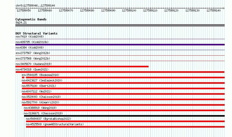Select the gray 8q24.21 cytogenetic band bar
The height and width of the screenshot is (137, 232).
[120, 25]
